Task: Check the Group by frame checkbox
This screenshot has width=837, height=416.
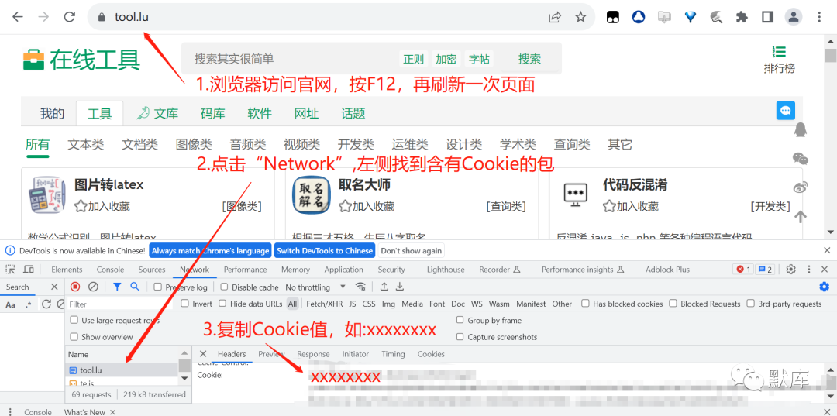Action: click(460, 321)
